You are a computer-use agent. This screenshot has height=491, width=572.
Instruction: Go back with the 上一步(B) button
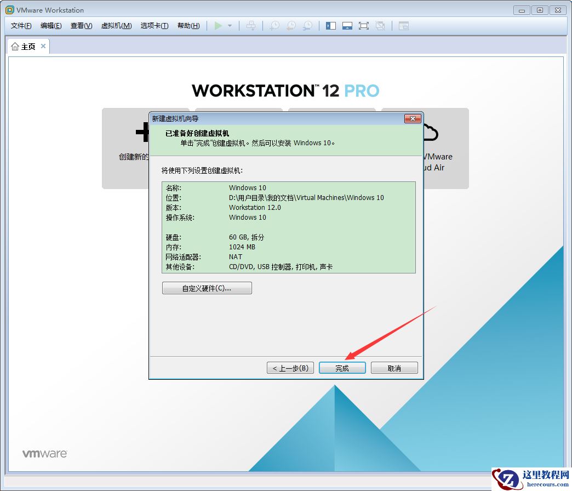(x=290, y=368)
